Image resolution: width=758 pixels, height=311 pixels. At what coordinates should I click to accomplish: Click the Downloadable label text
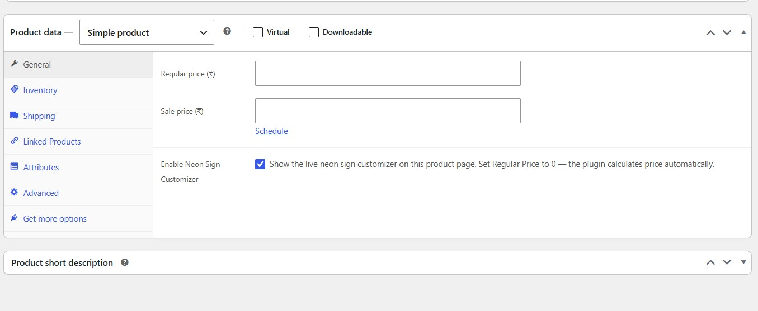point(347,32)
